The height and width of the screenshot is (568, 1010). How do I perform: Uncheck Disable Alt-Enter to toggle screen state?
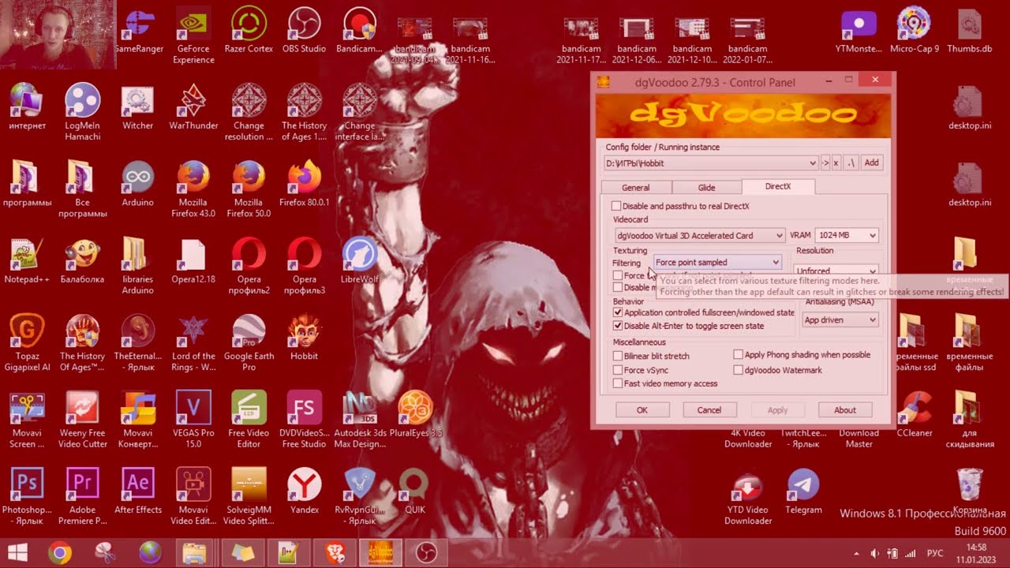click(618, 326)
